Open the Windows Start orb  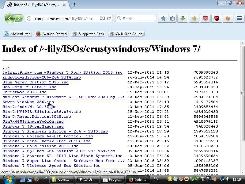click(x=9, y=179)
